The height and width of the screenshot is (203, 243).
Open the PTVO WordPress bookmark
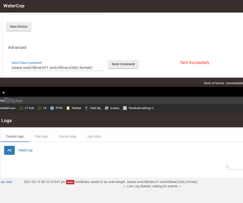click(x=56, y=108)
